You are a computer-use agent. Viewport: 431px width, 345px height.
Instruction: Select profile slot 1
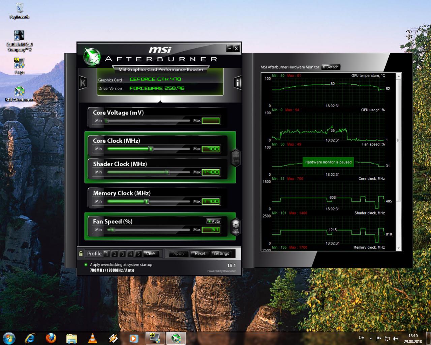pos(106,254)
